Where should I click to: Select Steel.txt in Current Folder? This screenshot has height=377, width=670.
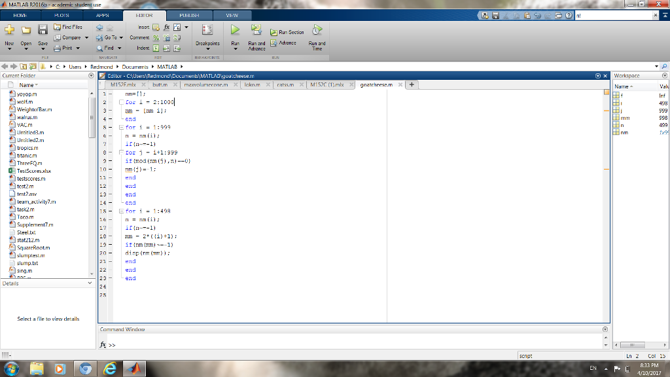click(x=26, y=232)
